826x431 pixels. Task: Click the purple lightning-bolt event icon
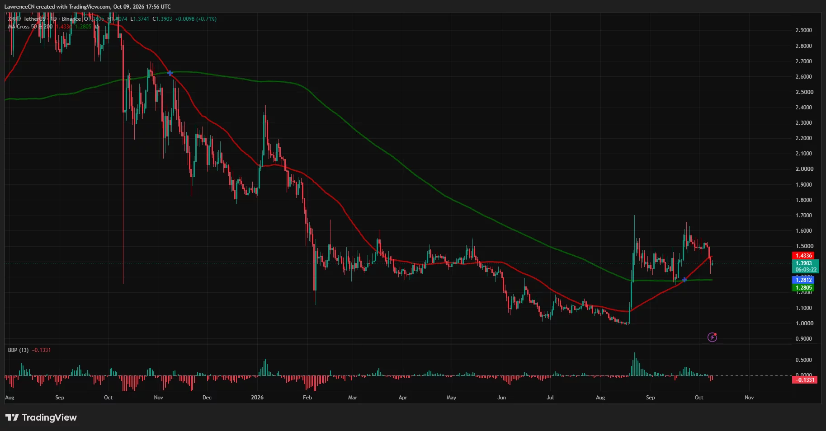pyautogui.click(x=712, y=337)
